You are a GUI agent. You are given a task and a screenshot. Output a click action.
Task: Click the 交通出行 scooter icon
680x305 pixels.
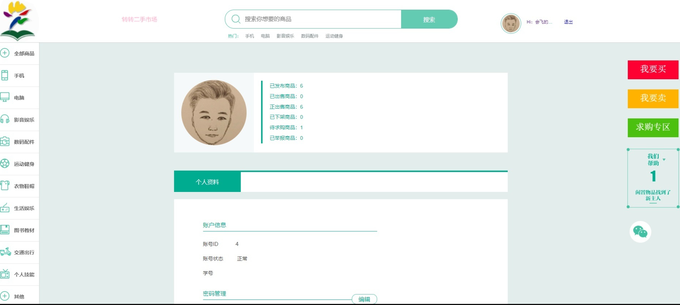(6, 252)
